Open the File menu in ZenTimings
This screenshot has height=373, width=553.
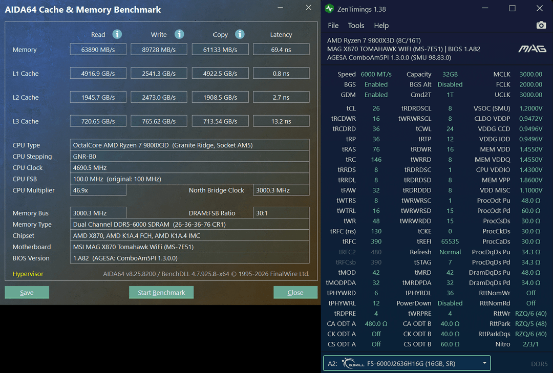[x=333, y=26]
